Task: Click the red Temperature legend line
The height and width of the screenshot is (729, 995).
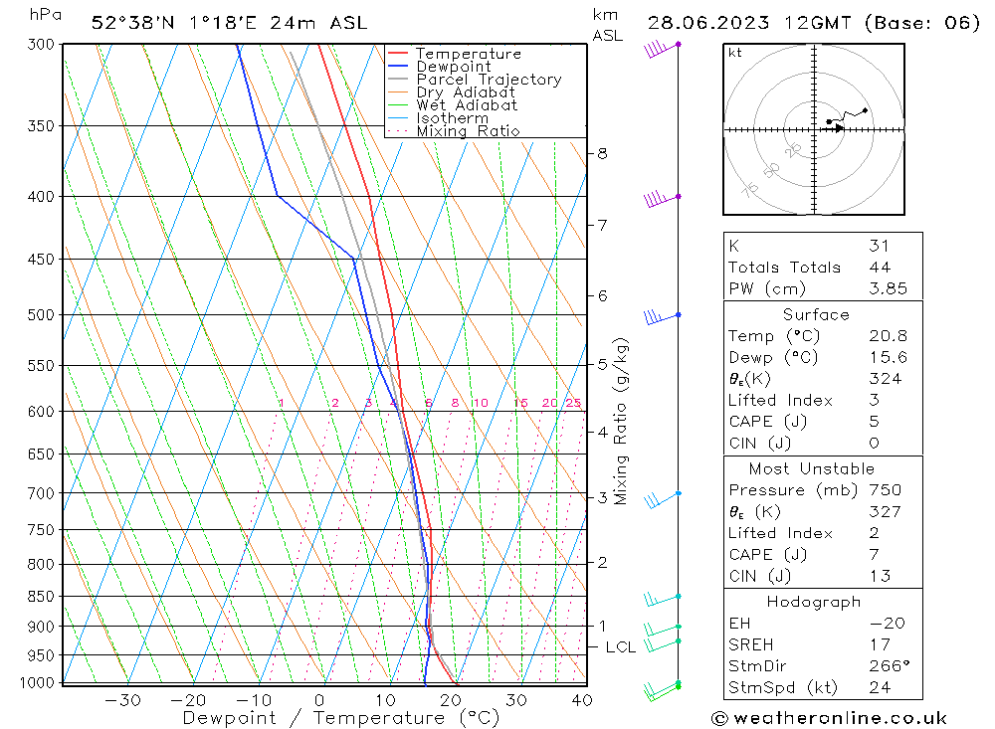Action: pyautogui.click(x=398, y=54)
